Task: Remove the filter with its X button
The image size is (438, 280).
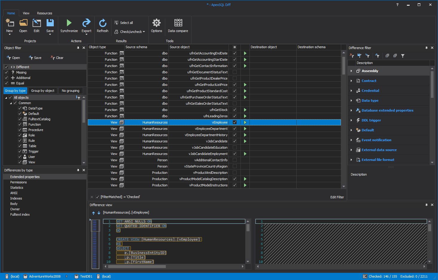Action: coord(92,197)
